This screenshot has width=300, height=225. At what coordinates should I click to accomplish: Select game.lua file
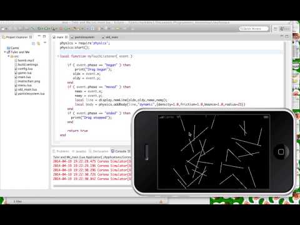click(23, 73)
